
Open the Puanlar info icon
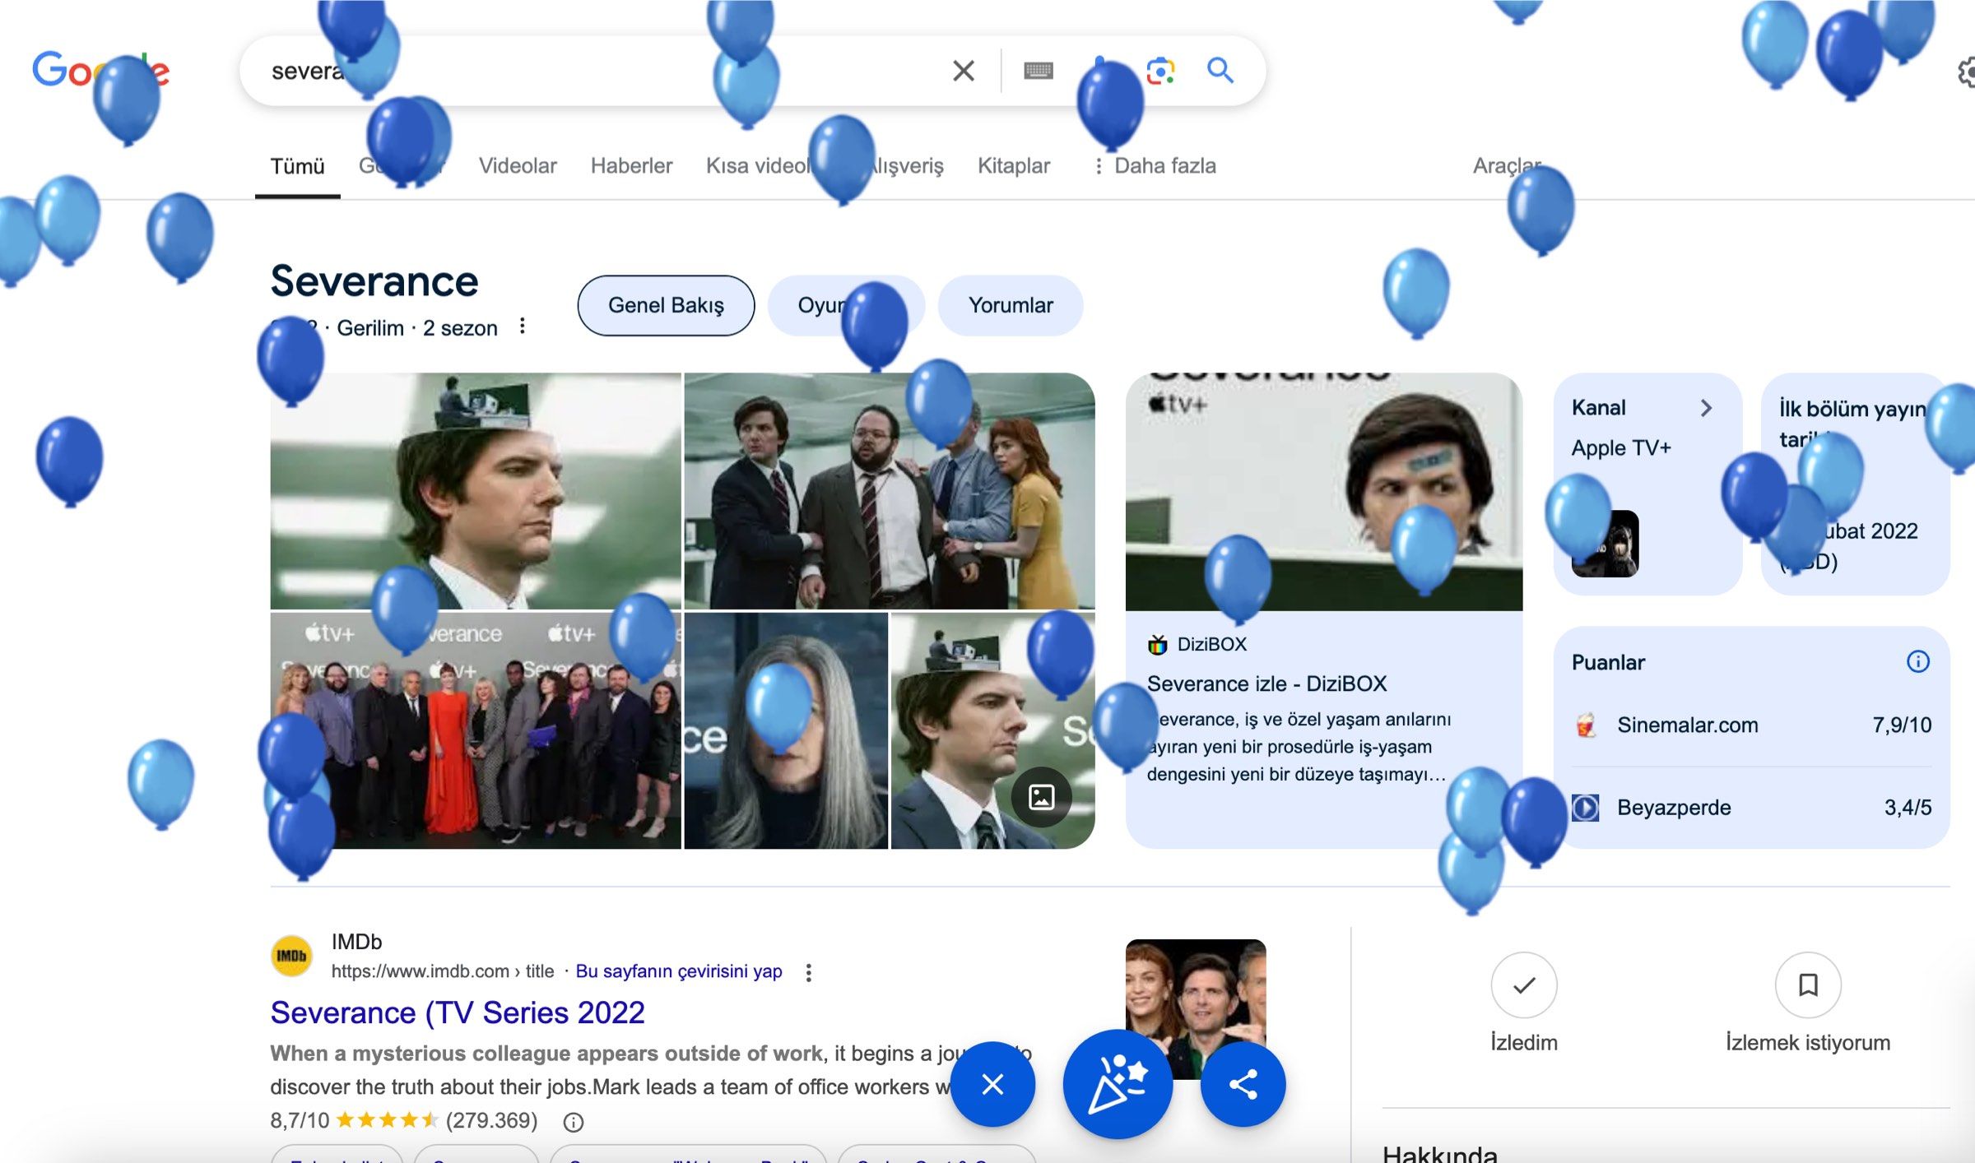[x=1917, y=661]
